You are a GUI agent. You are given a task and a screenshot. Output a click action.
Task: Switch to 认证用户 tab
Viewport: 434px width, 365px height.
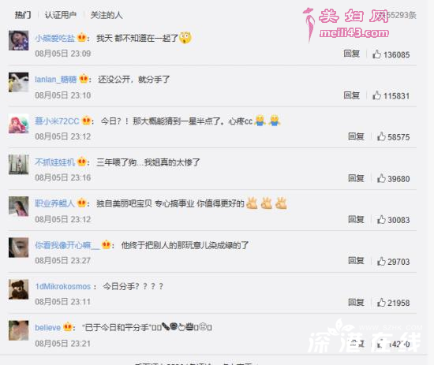61,15
